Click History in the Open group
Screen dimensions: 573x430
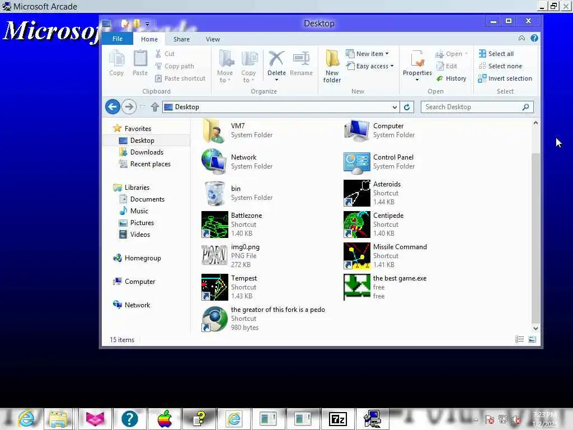point(451,78)
